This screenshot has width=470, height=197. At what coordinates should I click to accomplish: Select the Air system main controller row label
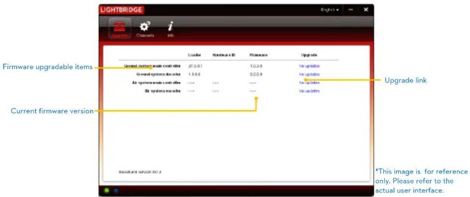click(156, 83)
